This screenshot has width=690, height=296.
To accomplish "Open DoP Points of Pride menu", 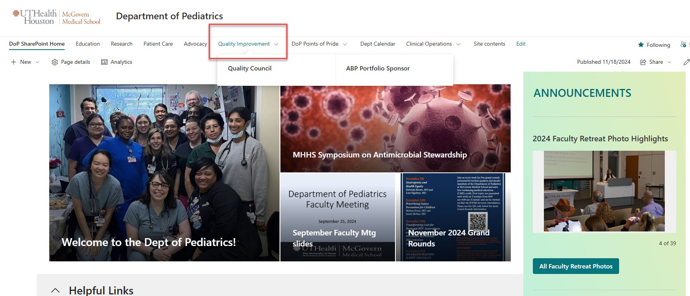I will tap(315, 44).
